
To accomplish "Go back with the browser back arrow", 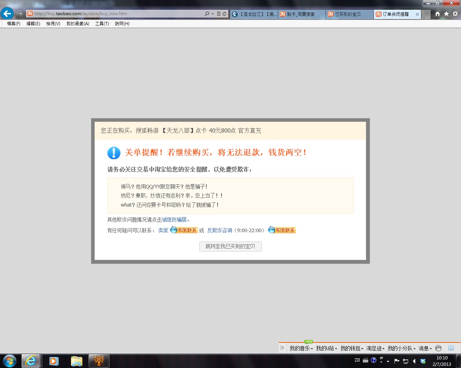I will click(x=7, y=14).
